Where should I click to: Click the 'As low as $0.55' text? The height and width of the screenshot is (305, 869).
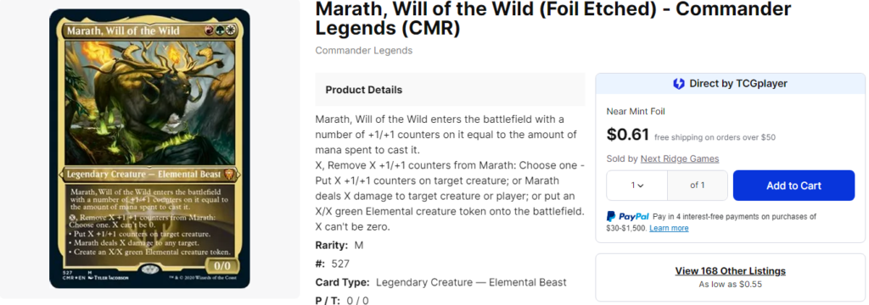point(730,284)
